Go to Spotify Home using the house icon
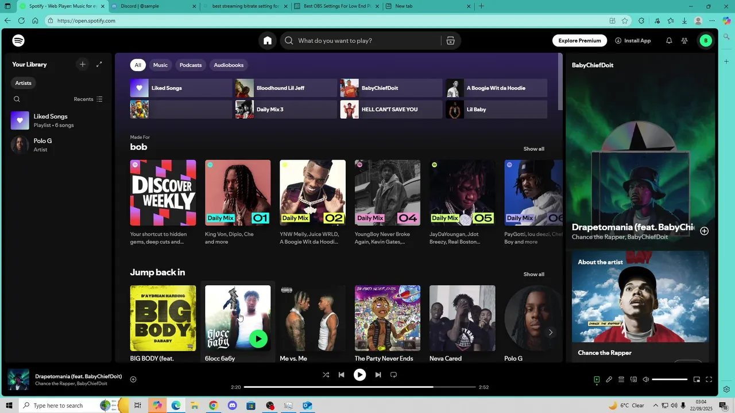 coord(268,41)
